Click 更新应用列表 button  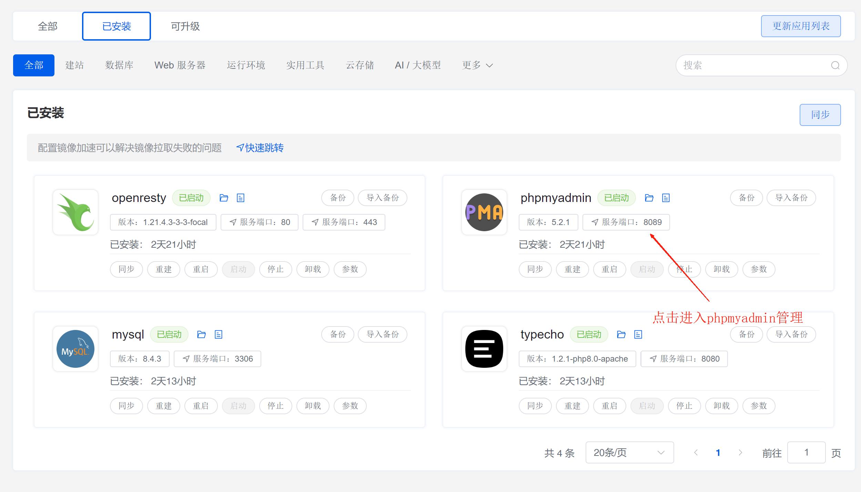(801, 26)
